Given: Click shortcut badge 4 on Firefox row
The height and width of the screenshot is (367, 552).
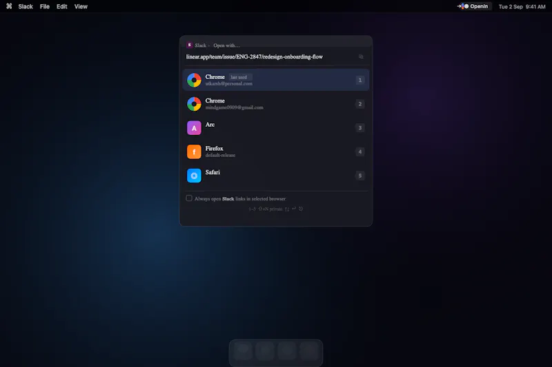Looking at the screenshot, I should pyautogui.click(x=359, y=151).
